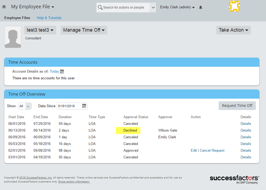The height and width of the screenshot is (190, 266).
Task: Expand the My Employee File menu
Action: point(33,7)
